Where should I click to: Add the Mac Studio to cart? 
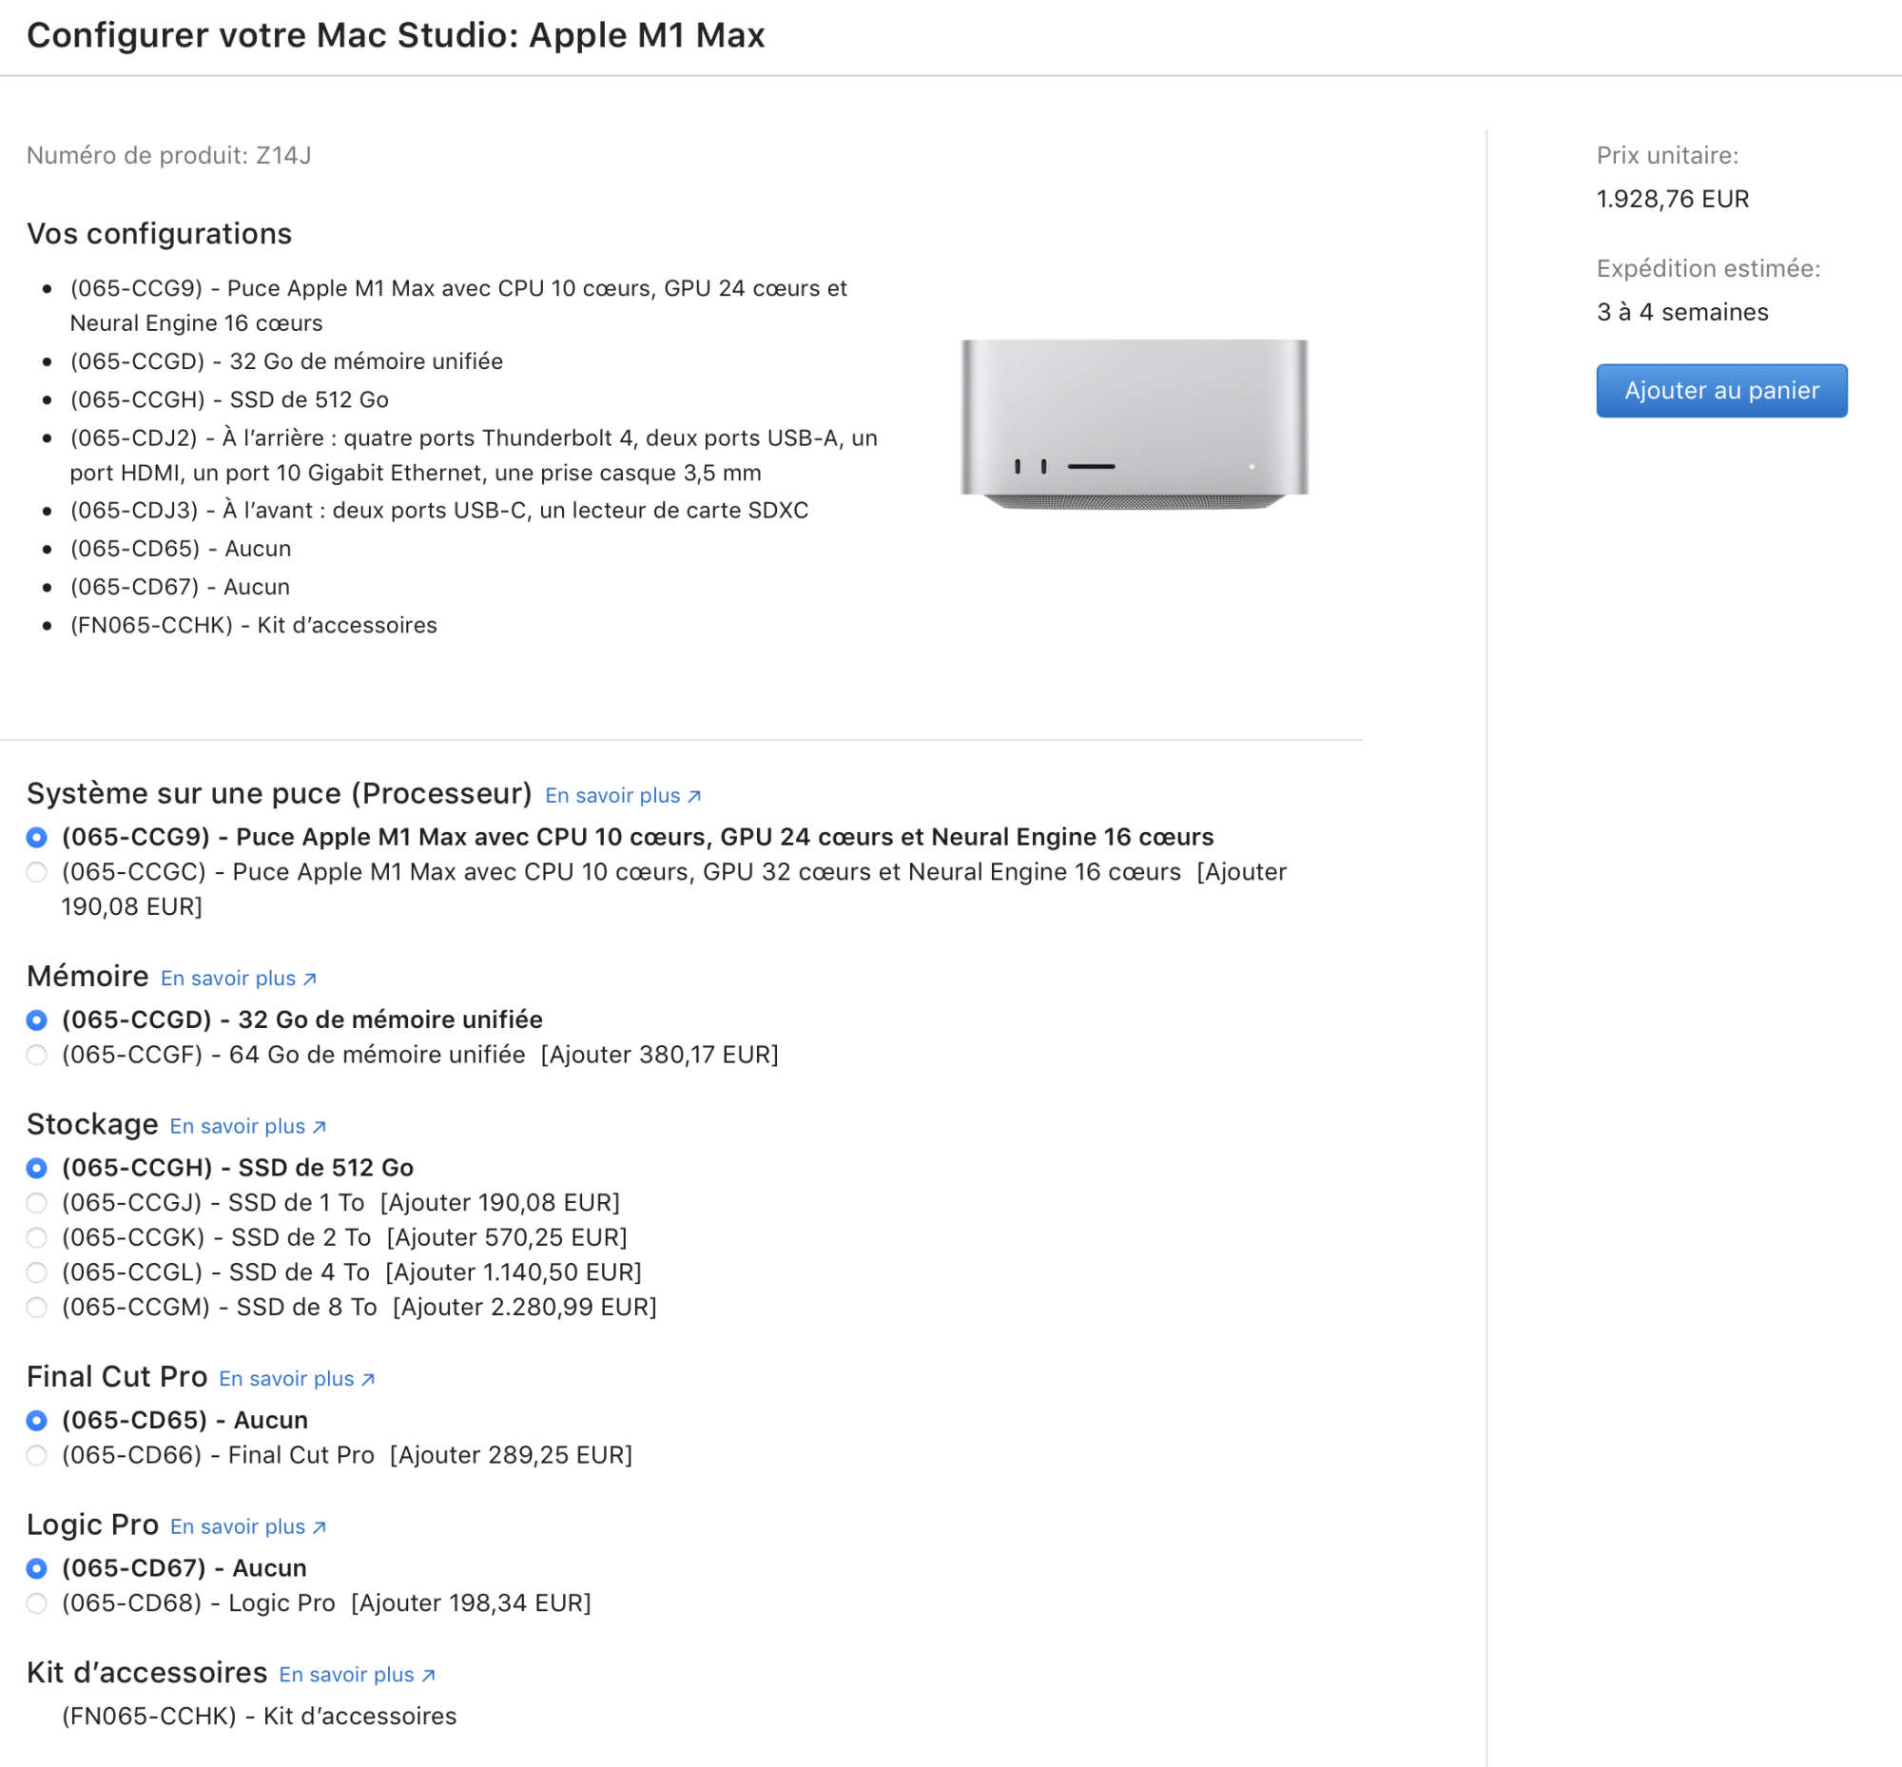tap(1720, 390)
